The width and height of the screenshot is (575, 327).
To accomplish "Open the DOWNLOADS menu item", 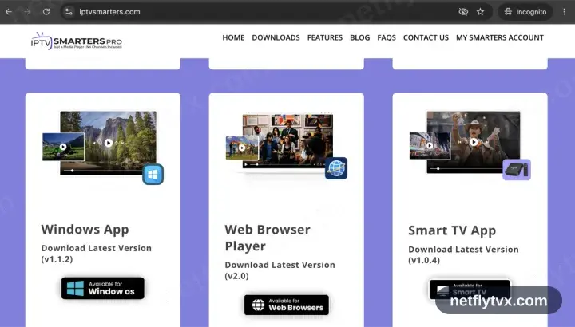I will [276, 37].
